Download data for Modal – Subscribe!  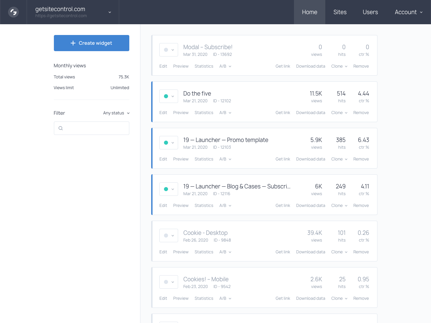click(310, 66)
